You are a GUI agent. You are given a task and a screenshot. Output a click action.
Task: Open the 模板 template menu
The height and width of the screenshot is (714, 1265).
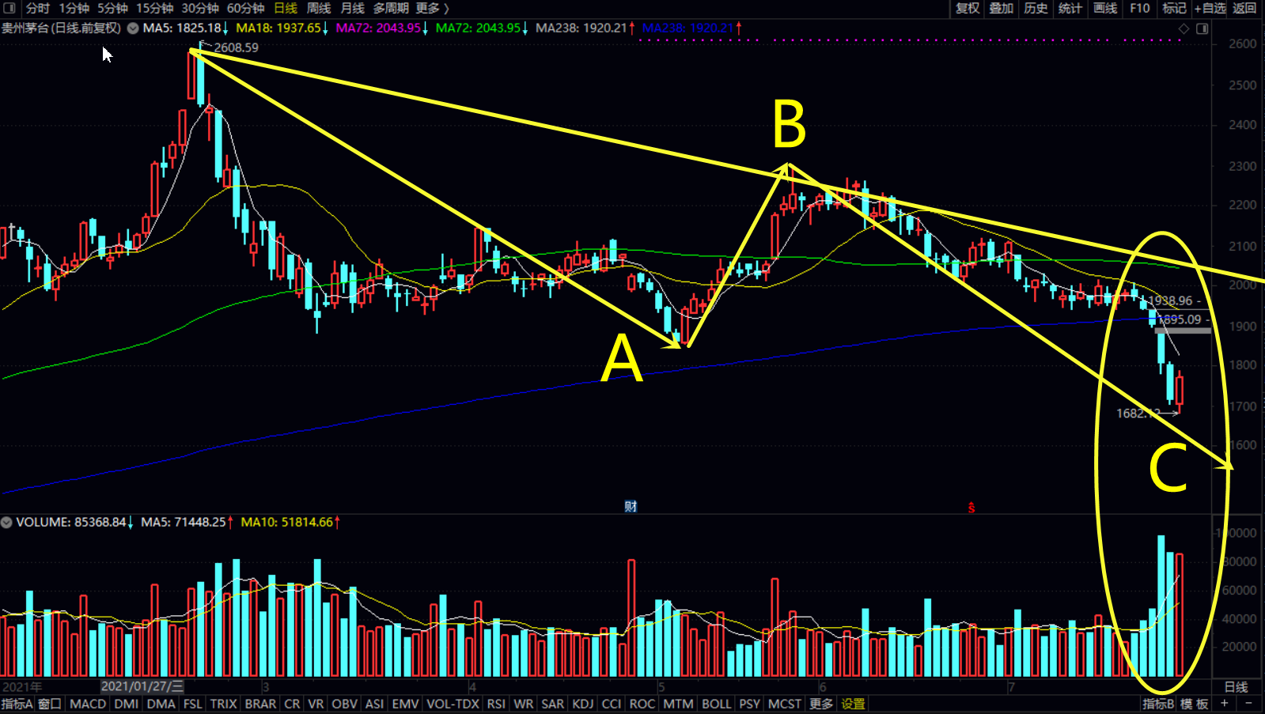point(1195,704)
